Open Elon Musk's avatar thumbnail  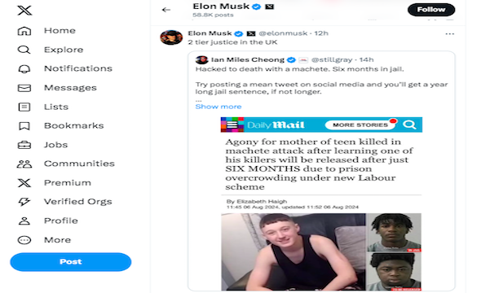coord(171,37)
